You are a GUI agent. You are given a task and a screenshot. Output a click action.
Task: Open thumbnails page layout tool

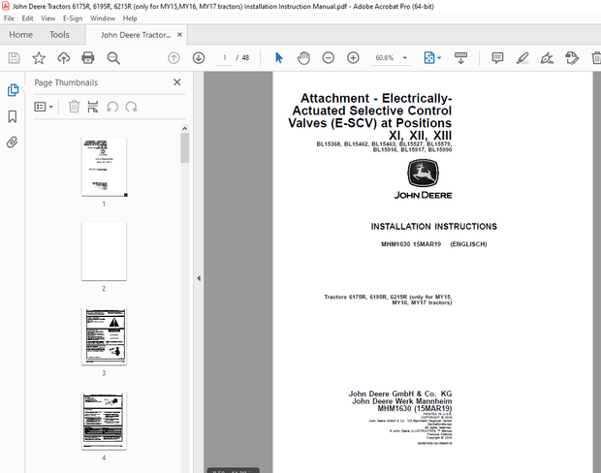(x=93, y=107)
